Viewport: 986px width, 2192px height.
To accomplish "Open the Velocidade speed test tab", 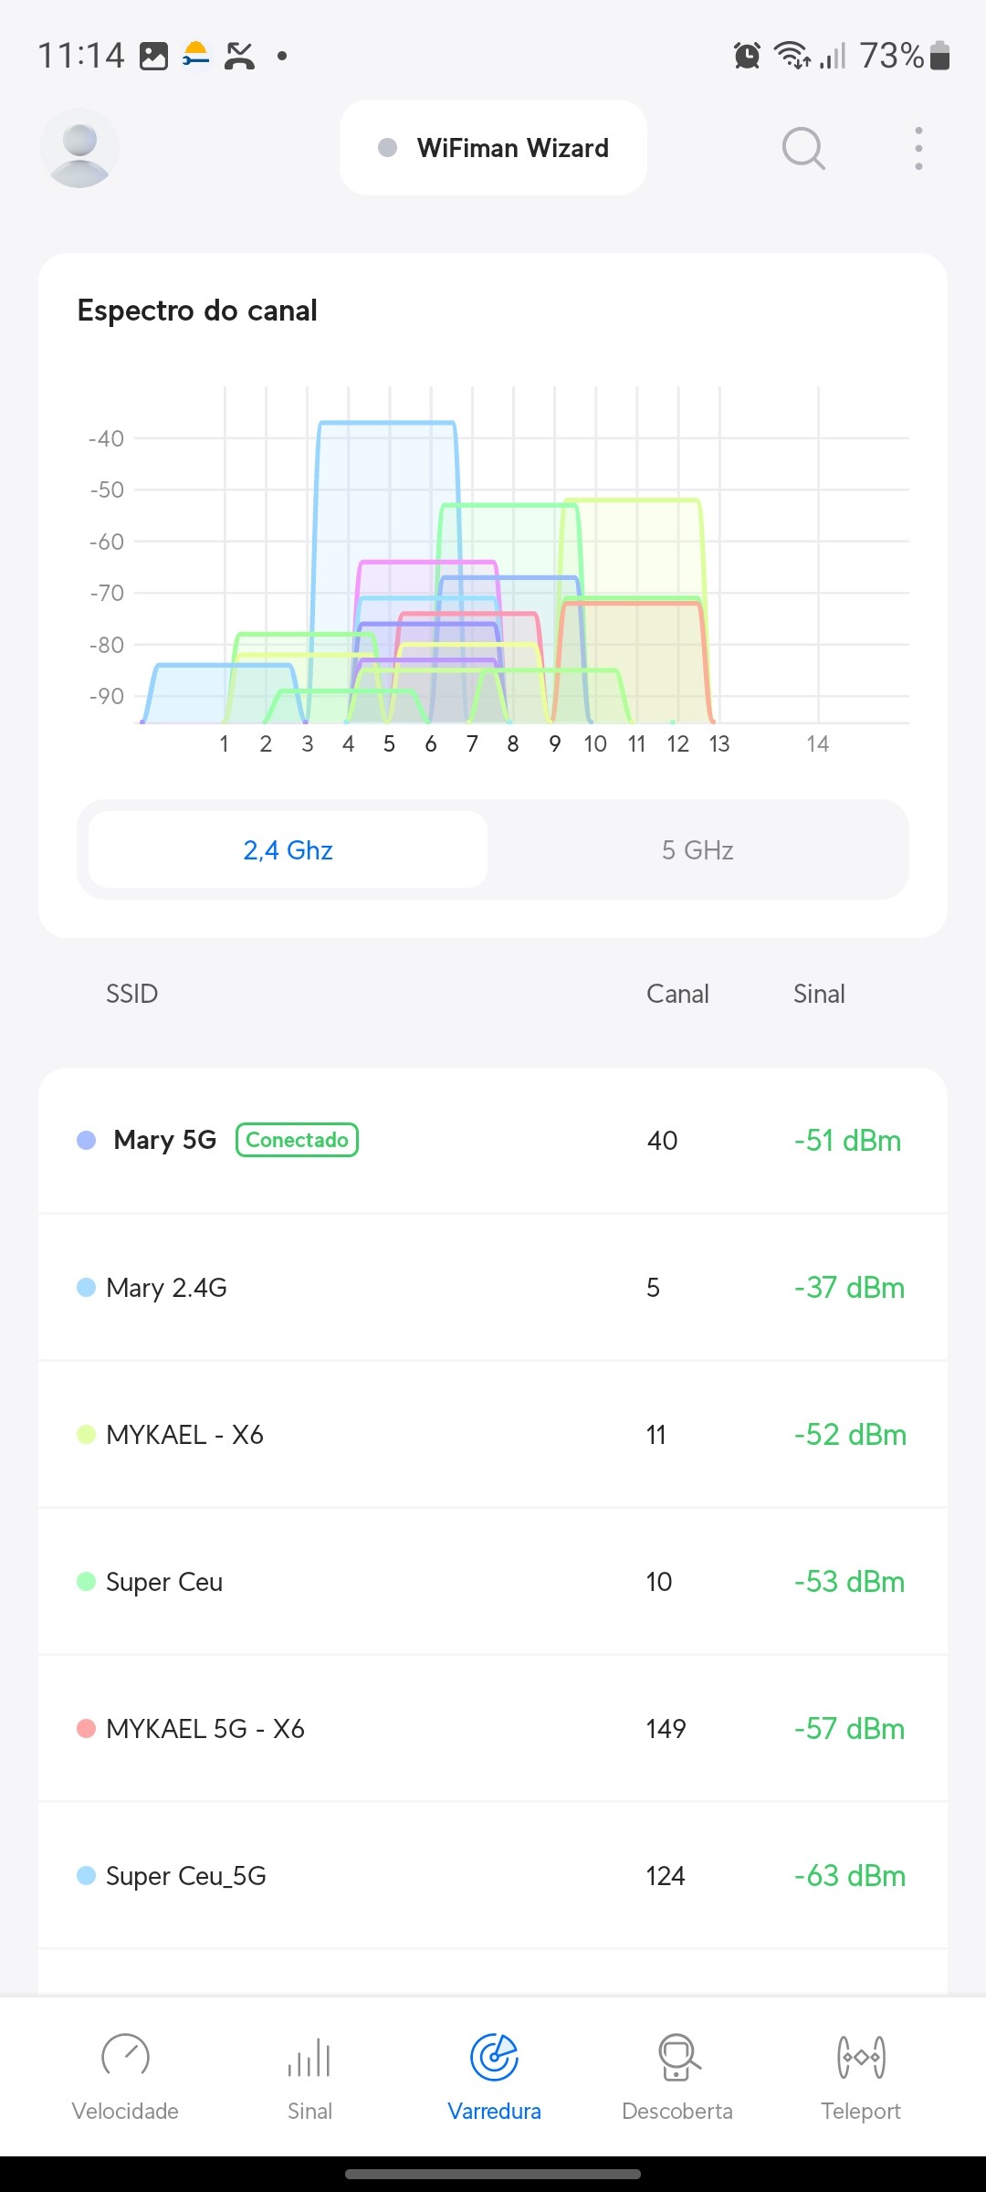I will click(x=125, y=2075).
